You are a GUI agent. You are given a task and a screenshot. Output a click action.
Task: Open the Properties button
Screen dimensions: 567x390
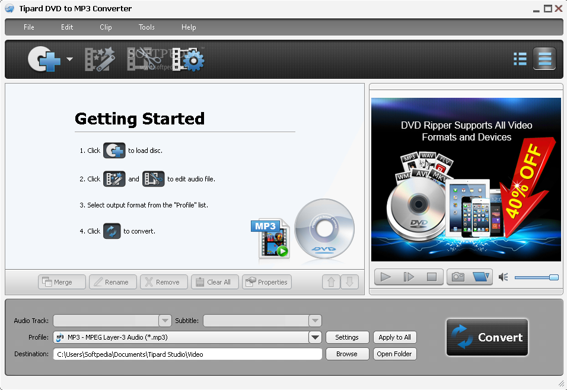click(267, 282)
